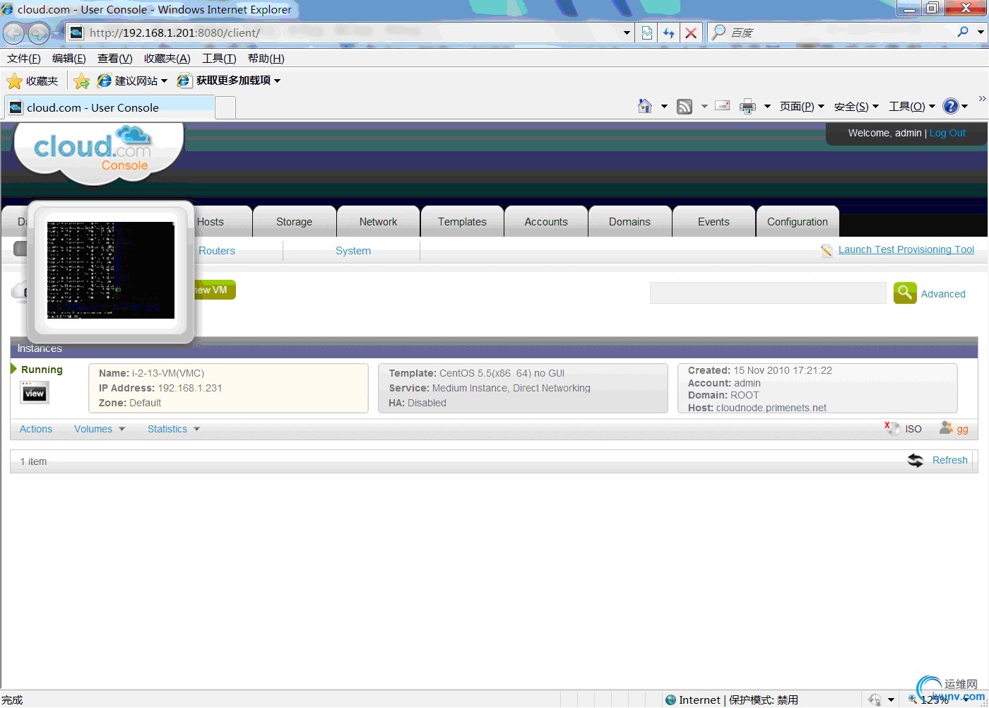
Task: Open the address bar history dropdown
Action: coord(627,33)
